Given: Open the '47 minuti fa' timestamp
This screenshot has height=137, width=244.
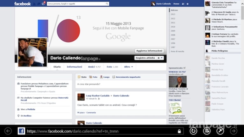Looking at the screenshot, I should (91, 99).
